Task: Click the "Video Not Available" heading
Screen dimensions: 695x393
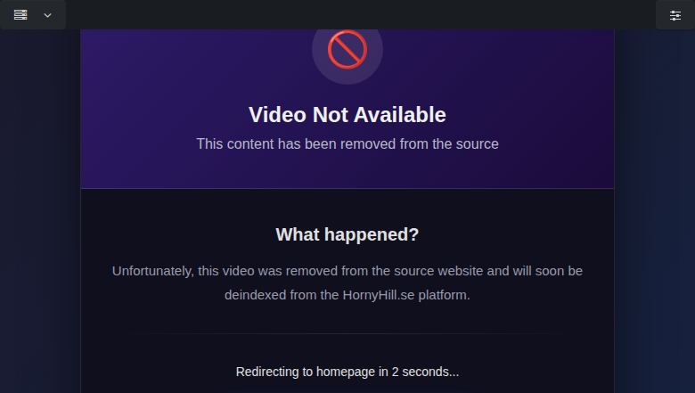Action: tap(347, 115)
